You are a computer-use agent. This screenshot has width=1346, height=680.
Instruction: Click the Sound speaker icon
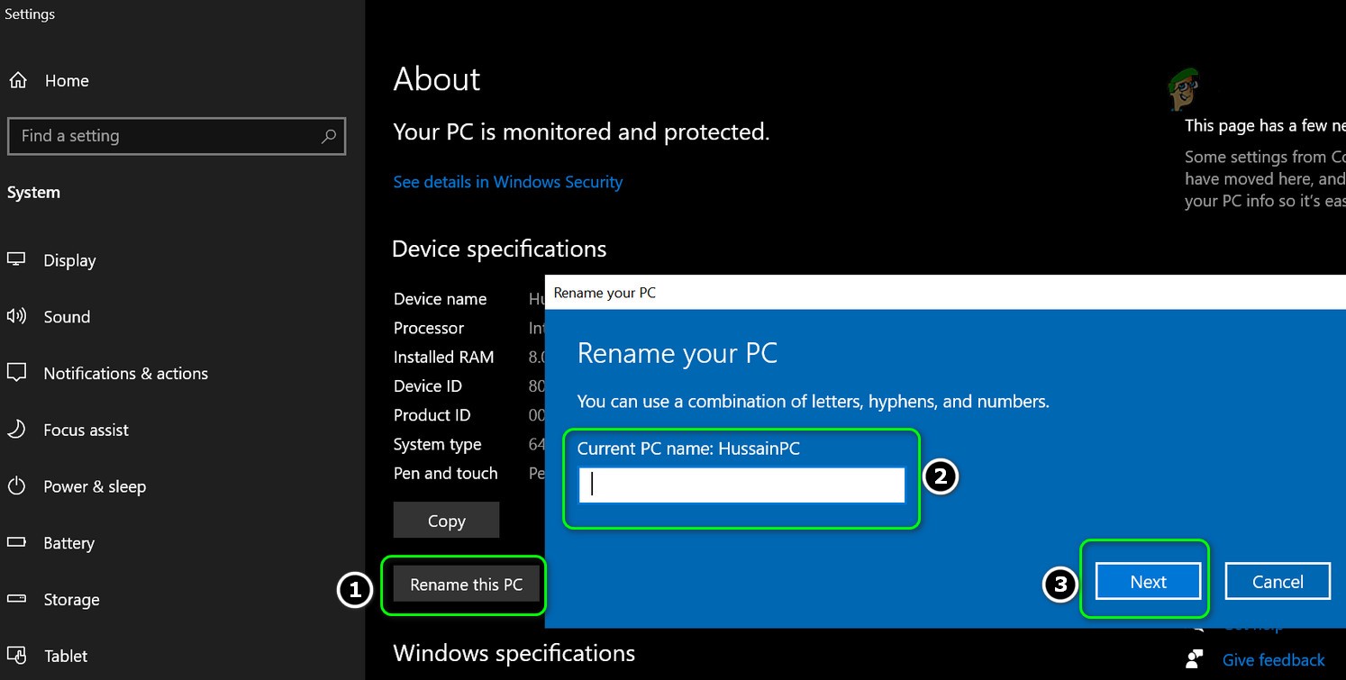tap(16, 316)
